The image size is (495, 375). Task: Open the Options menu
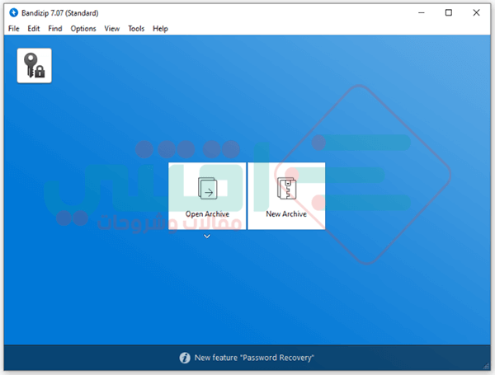(83, 29)
